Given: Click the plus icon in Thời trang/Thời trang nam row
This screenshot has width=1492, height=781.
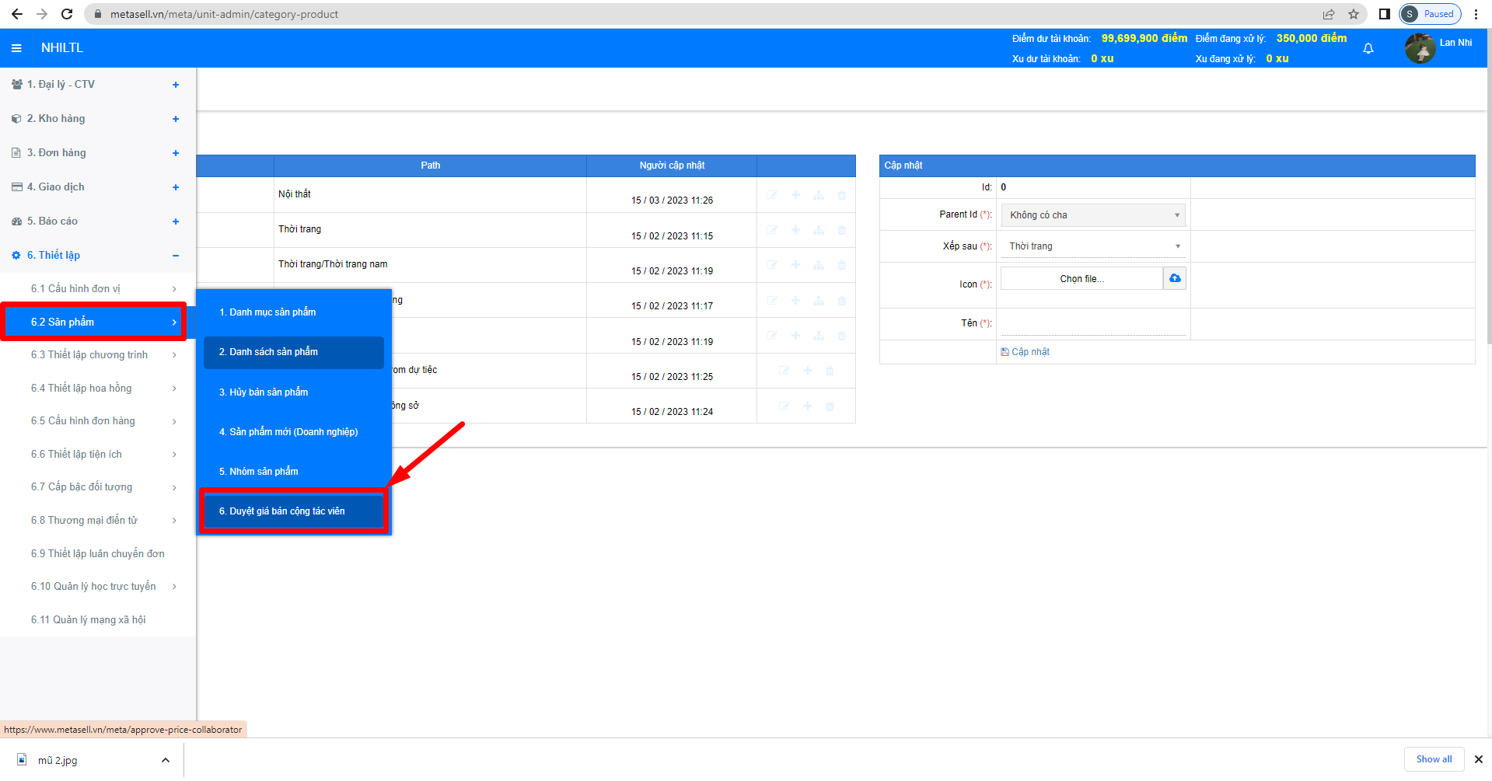Looking at the screenshot, I should click(x=795, y=265).
